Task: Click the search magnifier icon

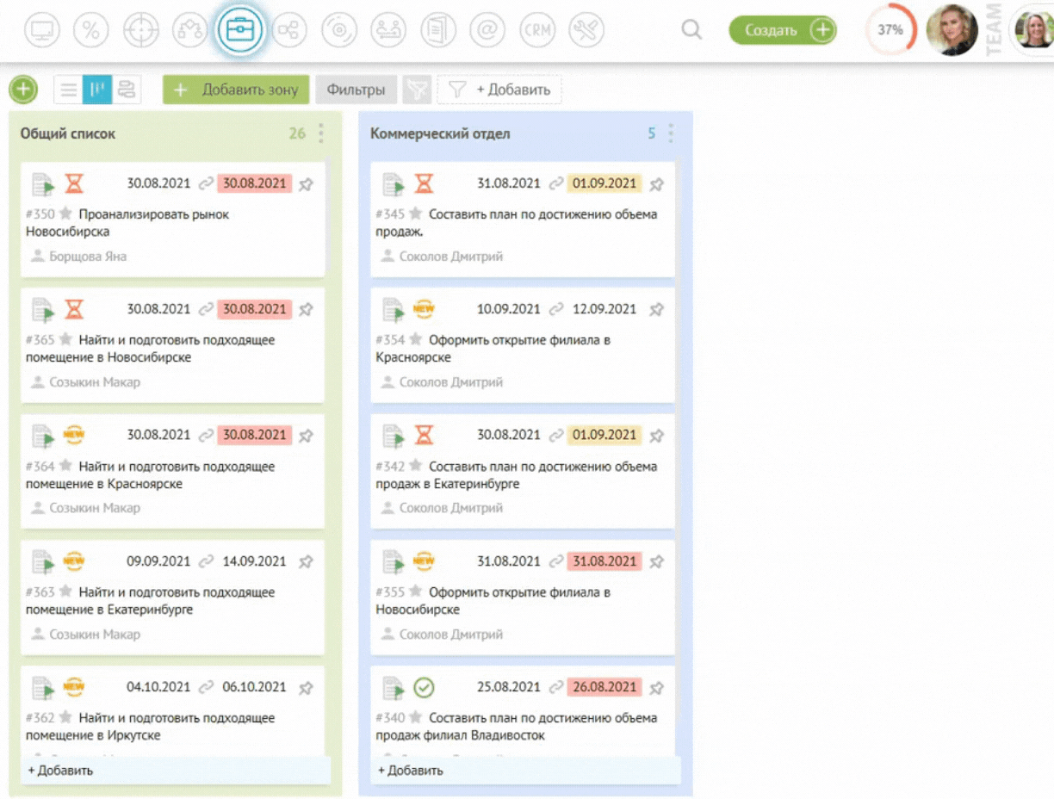Action: [x=691, y=29]
